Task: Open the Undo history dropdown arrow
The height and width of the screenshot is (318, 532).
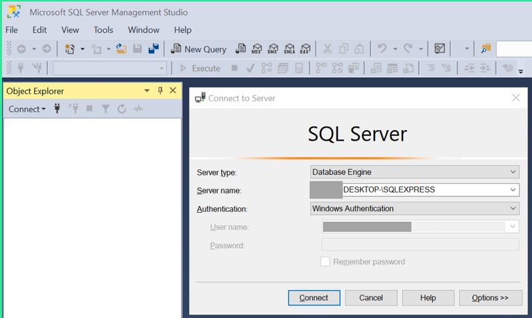Action: [x=395, y=49]
